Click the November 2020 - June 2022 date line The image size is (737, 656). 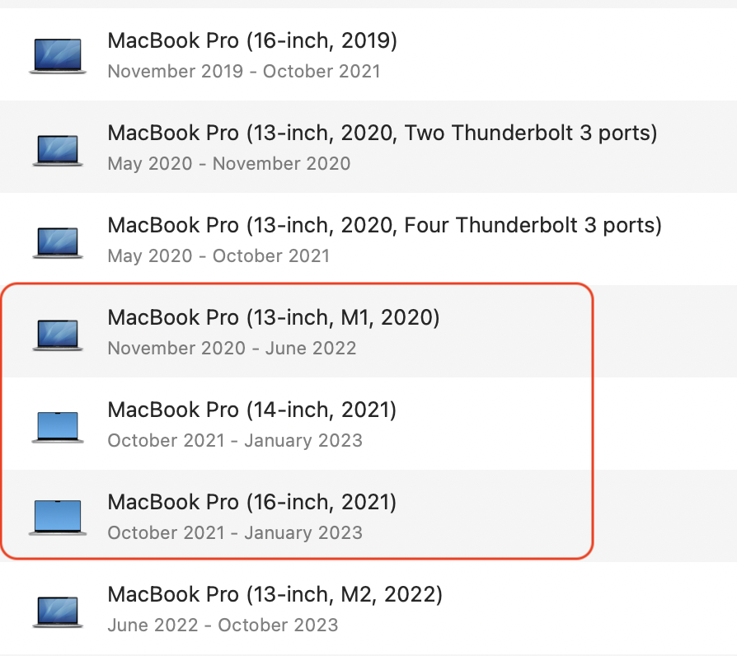(x=232, y=349)
